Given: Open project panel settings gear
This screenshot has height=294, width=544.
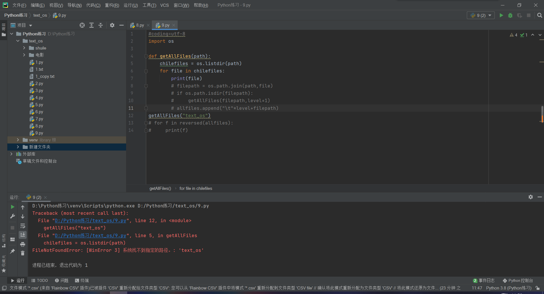Looking at the screenshot, I should tap(112, 25).
